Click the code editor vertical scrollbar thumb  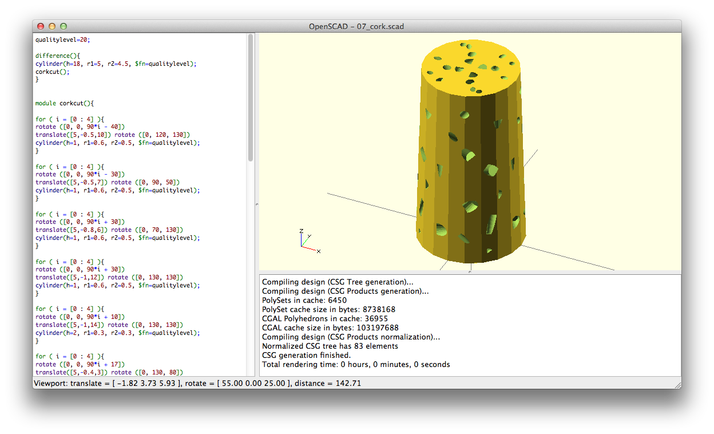(251, 97)
